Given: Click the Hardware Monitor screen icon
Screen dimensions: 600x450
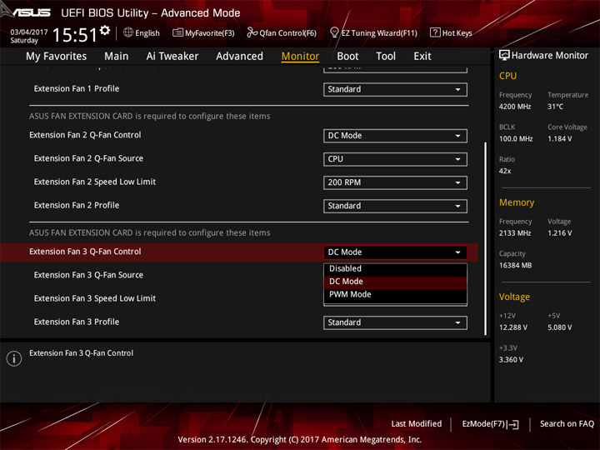Looking at the screenshot, I should coord(504,56).
